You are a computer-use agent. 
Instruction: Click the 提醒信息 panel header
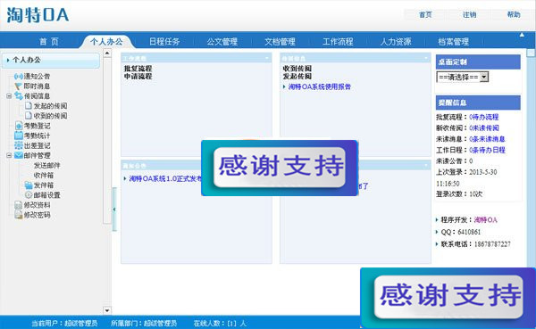pos(478,103)
